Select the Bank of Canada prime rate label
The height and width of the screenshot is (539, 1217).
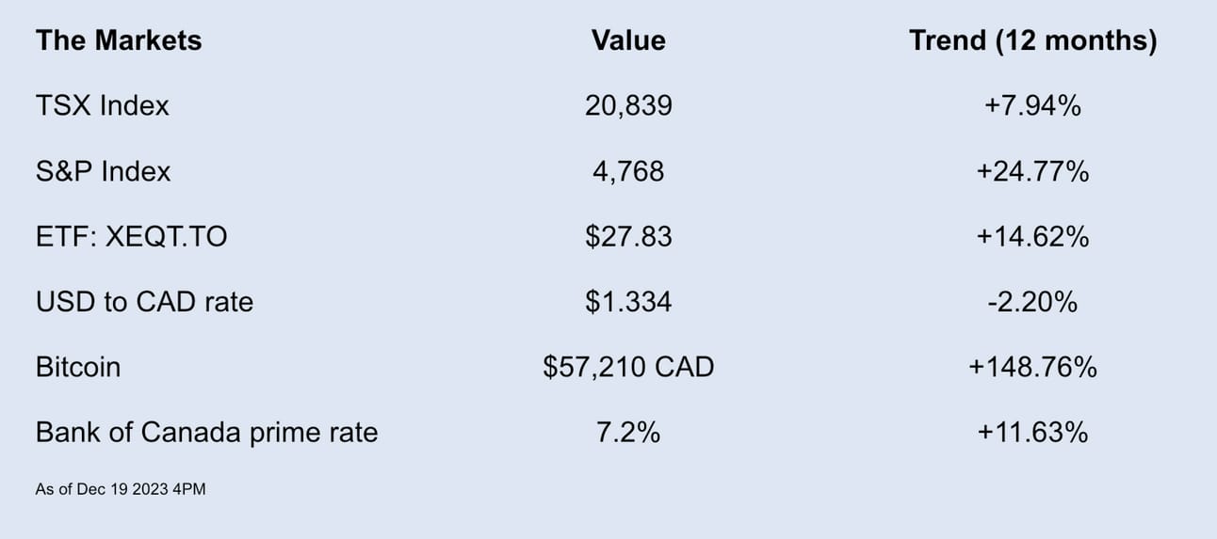click(x=206, y=433)
